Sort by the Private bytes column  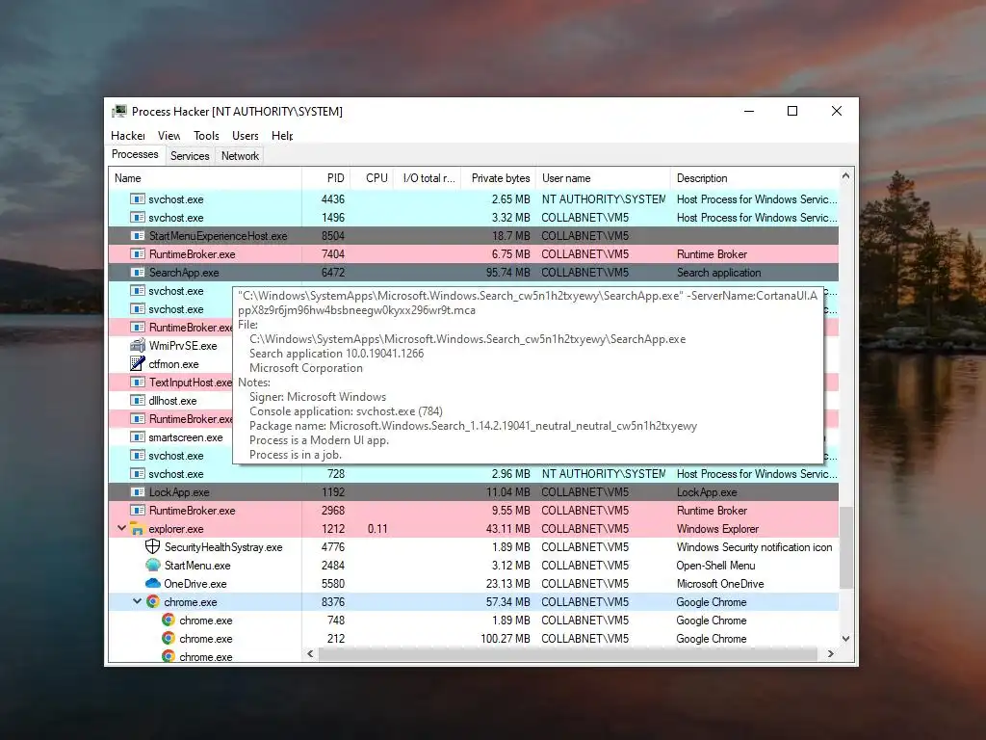[500, 178]
